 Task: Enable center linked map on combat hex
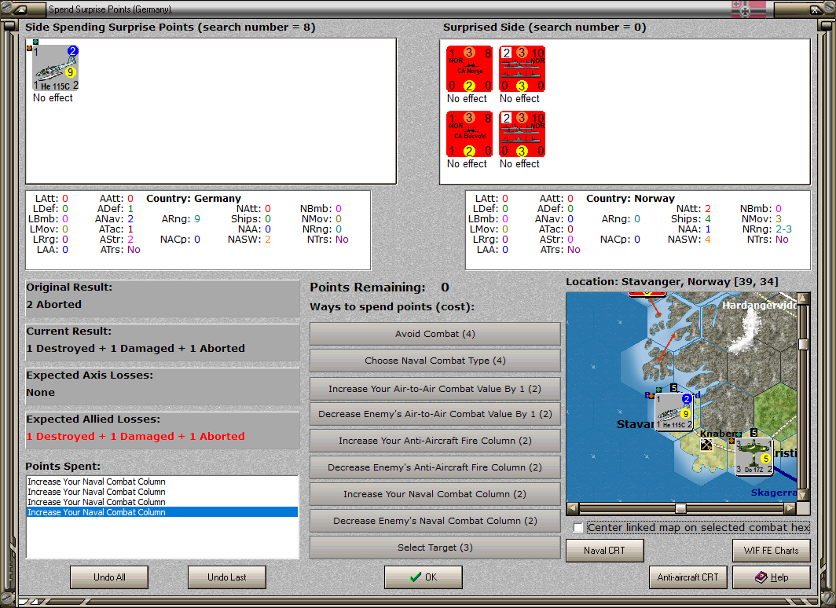578,528
